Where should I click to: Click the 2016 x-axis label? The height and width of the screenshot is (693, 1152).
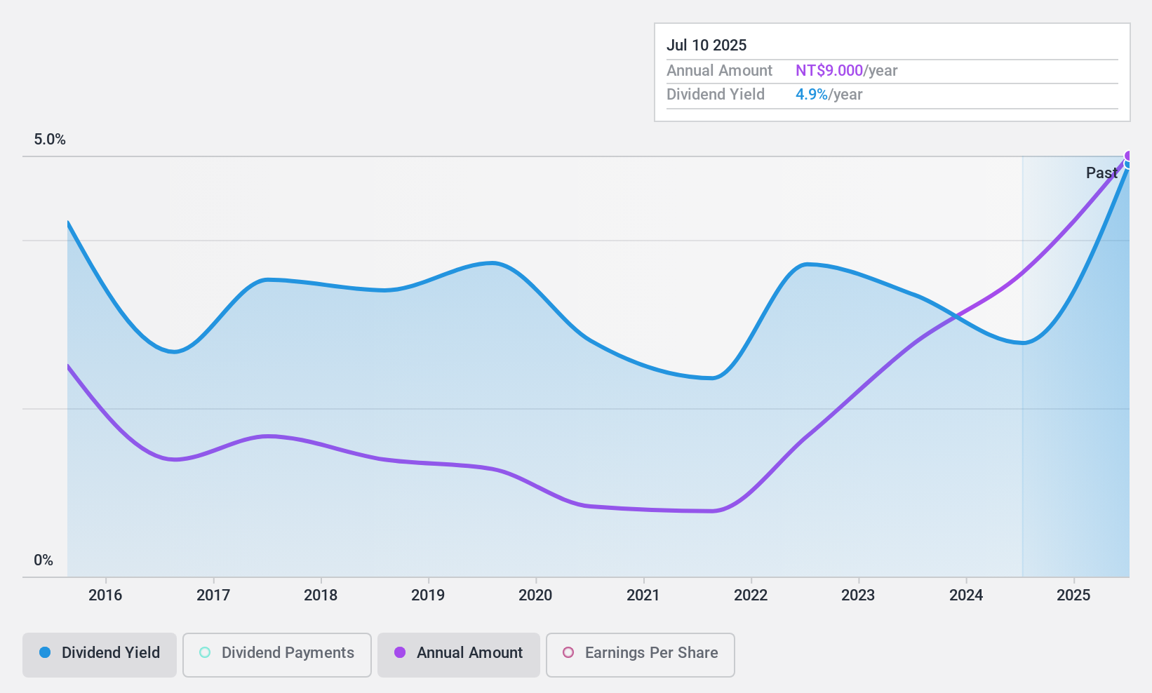105,596
